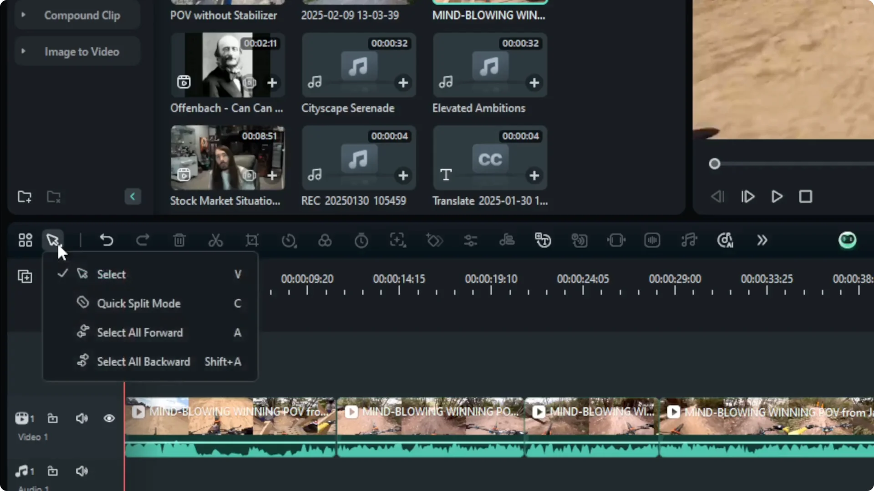Open the Speed adjustment tool
The height and width of the screenshot is (491, 874).
pyautogui.click(x=290, y=240)
